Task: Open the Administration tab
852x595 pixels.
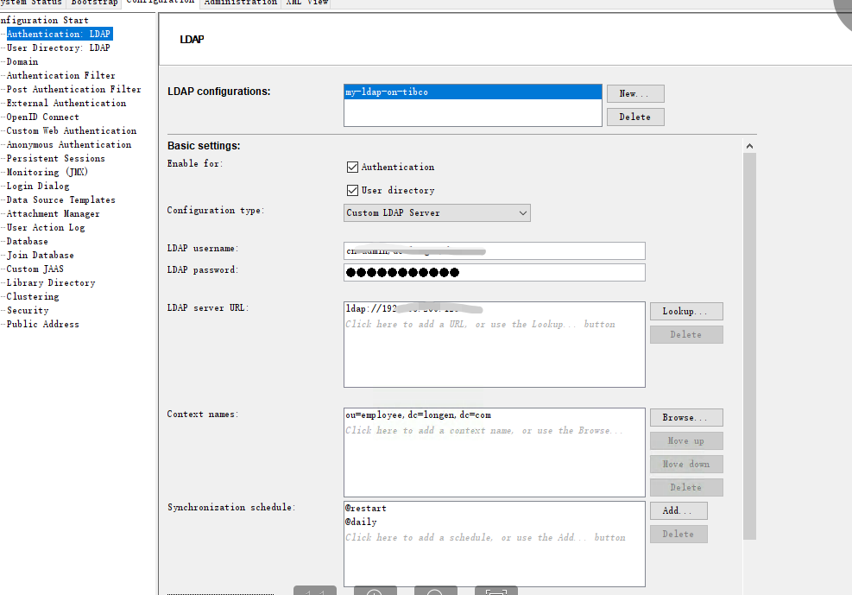Action: point(241,3)
